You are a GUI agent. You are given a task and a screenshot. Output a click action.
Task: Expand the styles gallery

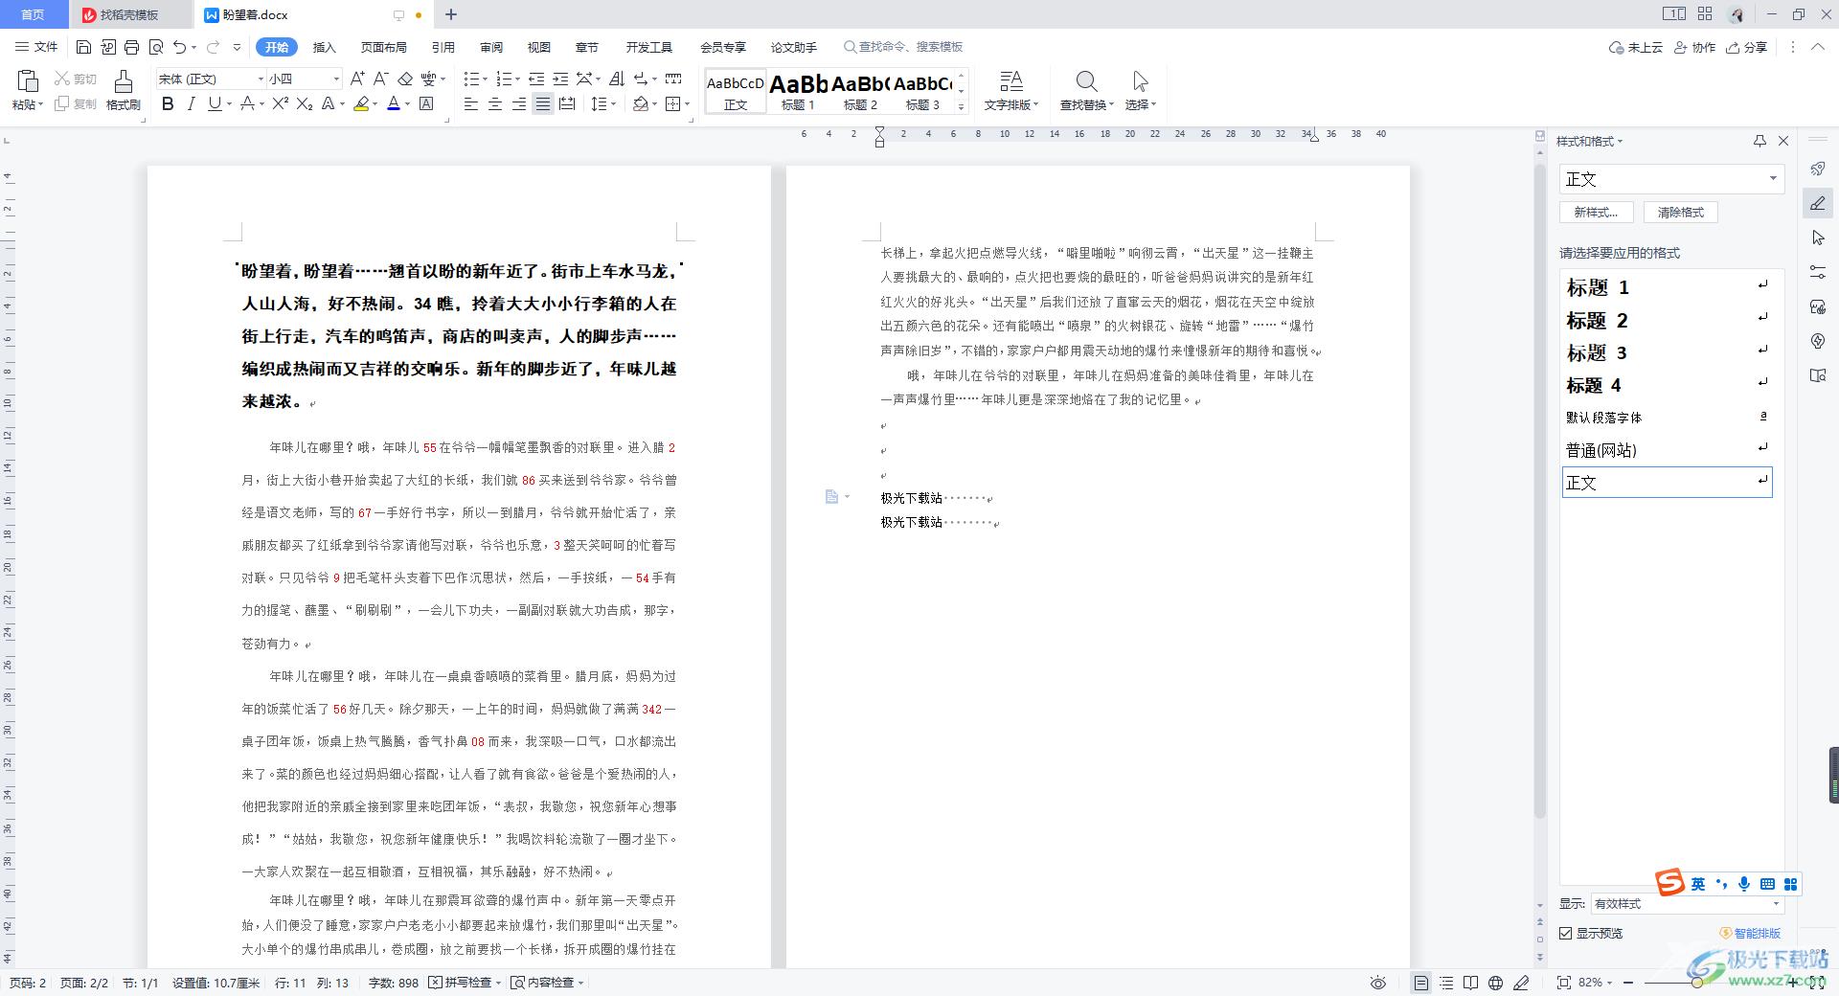click(x=962, y=107)
